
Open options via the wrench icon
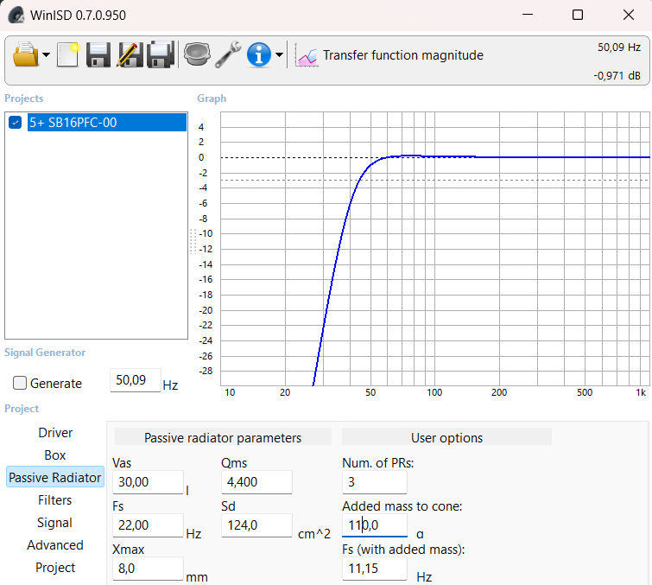click(x=228, y=54)
